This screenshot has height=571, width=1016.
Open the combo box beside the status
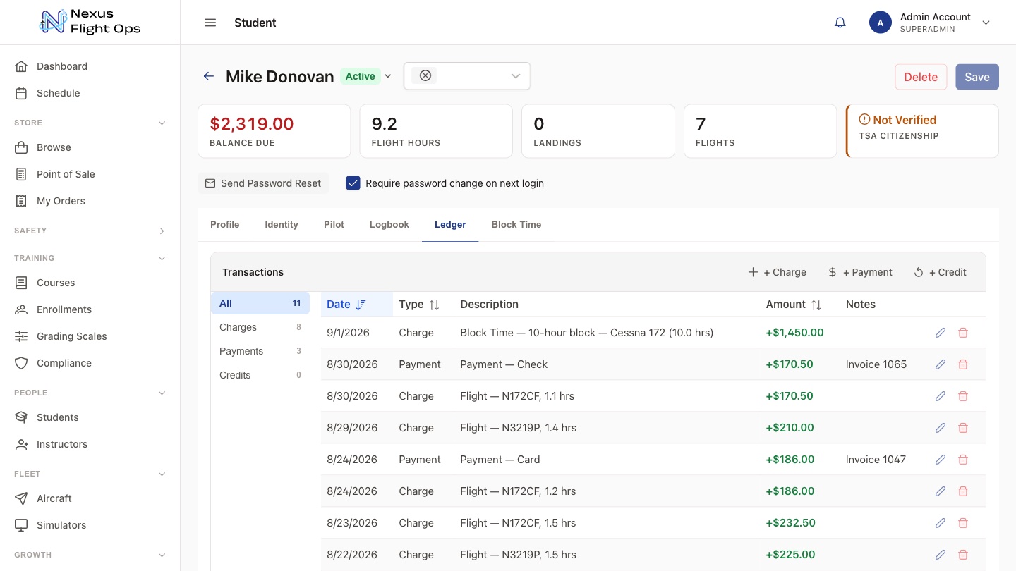click(x=467, y=76)
